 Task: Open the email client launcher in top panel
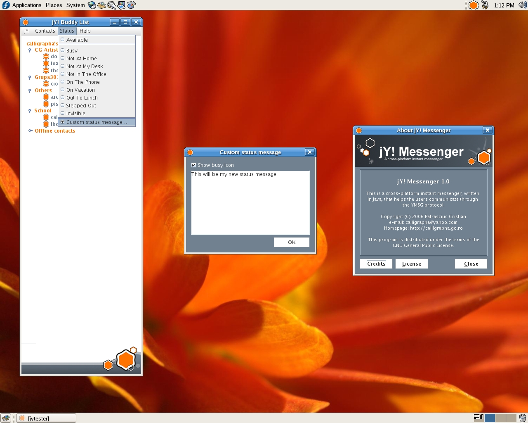pyautogui.click(x=101, y=5)
